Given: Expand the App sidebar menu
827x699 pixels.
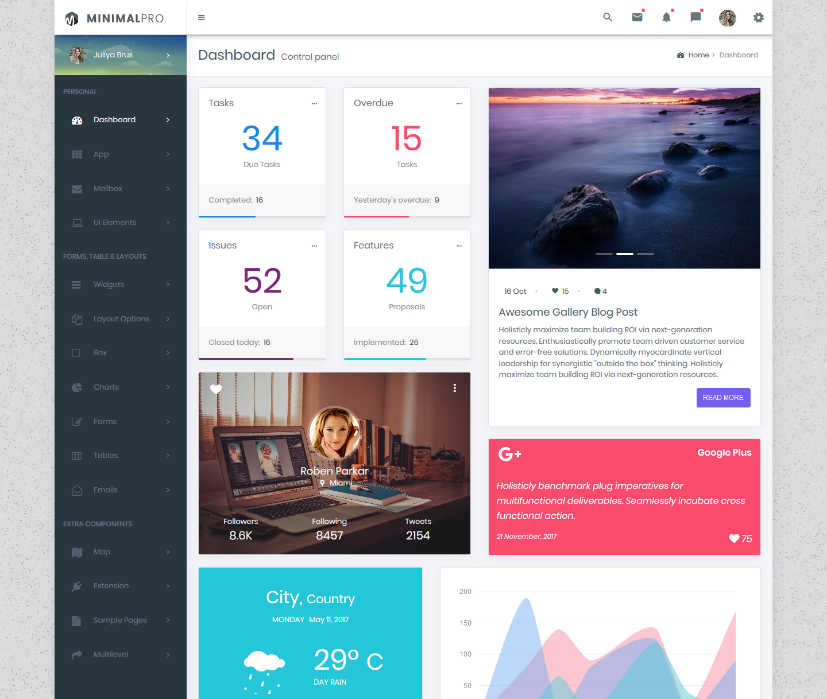Looking at the screenshot, I should pos(121,154).
